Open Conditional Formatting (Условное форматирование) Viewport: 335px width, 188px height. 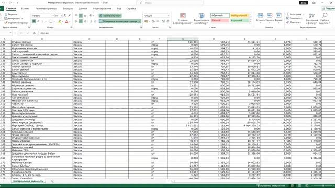point(183,19)
